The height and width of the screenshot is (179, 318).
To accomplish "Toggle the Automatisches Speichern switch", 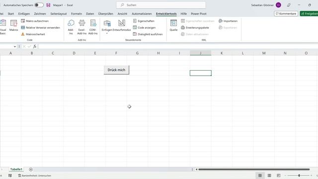I will click(x=39, y=5).
